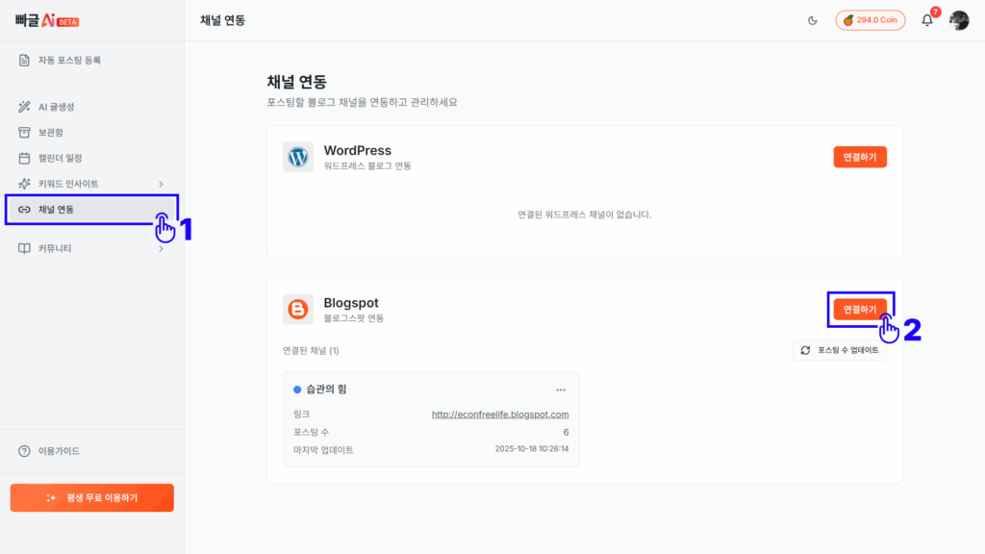
Task: Open notifications bell icon
Action: click(x=927, y=20)
